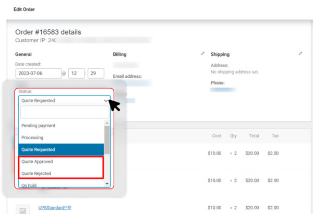Choose Quote Rejected status option

[x=61, y=173]
